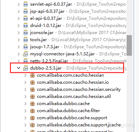Select dubbo-2.5.3.jar in the tree
Screen dimensions: 139x132
(46, 68)
